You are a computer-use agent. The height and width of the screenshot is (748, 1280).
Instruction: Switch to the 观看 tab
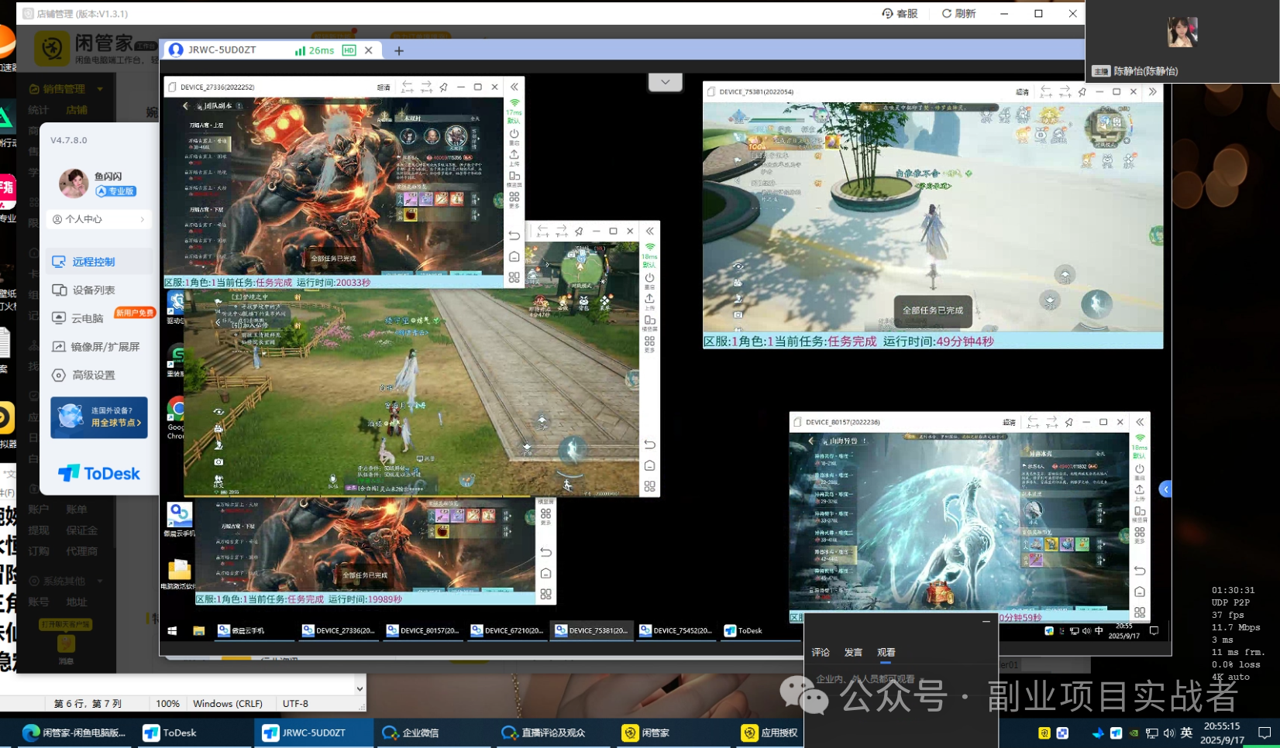(x=886, y=652)
